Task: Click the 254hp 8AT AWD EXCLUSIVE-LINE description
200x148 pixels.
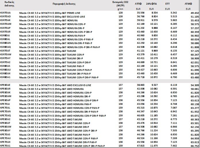Action: click(55, 85)
